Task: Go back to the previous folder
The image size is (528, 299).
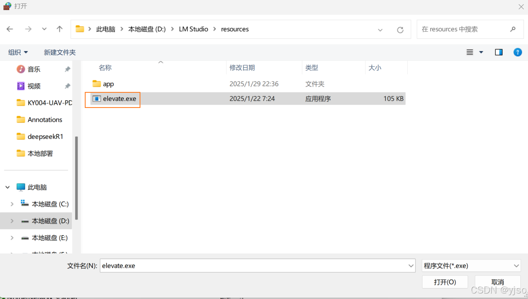Action: pyautogui.click(x=10, y=29)
